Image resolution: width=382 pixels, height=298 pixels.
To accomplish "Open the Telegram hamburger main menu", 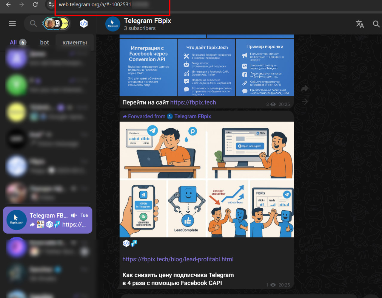I will pos(12,24).
